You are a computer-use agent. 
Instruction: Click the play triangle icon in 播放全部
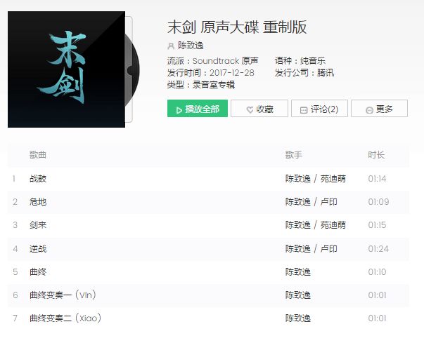tap(179, 109)
